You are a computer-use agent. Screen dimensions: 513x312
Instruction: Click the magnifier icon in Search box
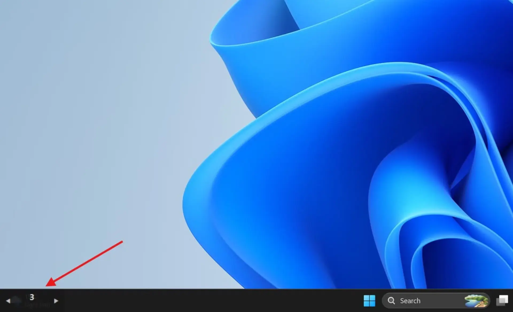pyautogui.click(x=391, y=301)
